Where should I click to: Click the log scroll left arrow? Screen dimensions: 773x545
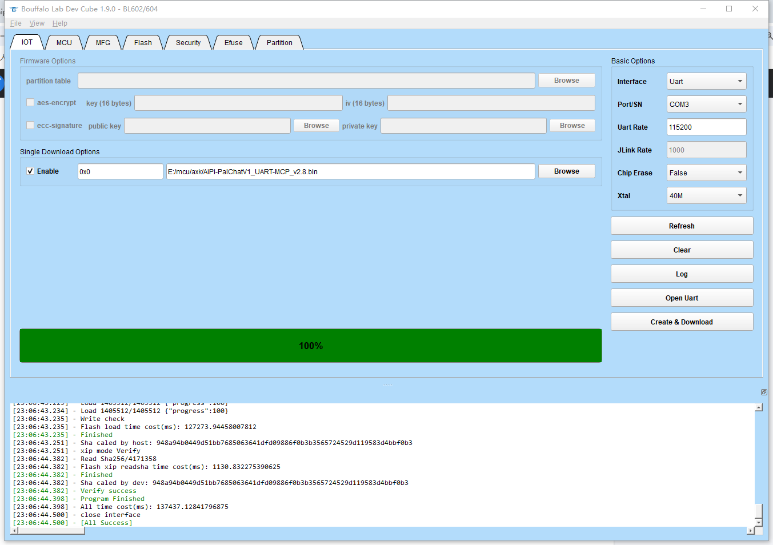[x=15, y=531]
